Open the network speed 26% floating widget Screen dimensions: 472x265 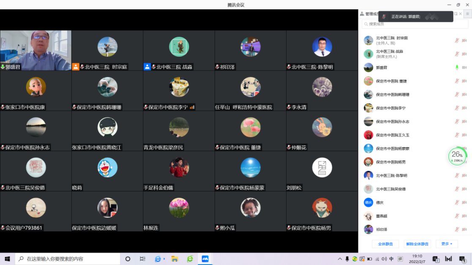coord(457,156)
